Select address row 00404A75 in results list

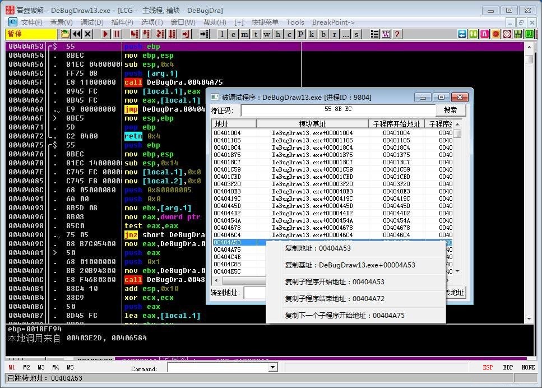click(239, 250)
